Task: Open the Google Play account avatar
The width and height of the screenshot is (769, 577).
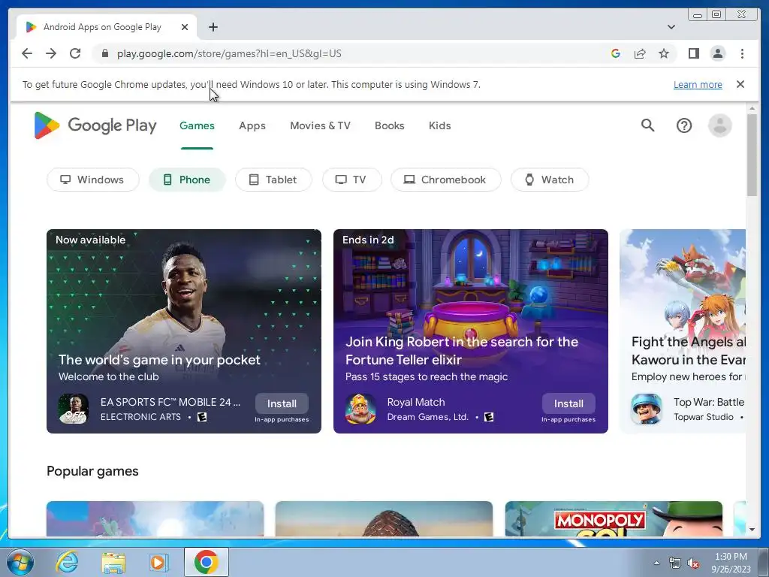Action: 719,125
